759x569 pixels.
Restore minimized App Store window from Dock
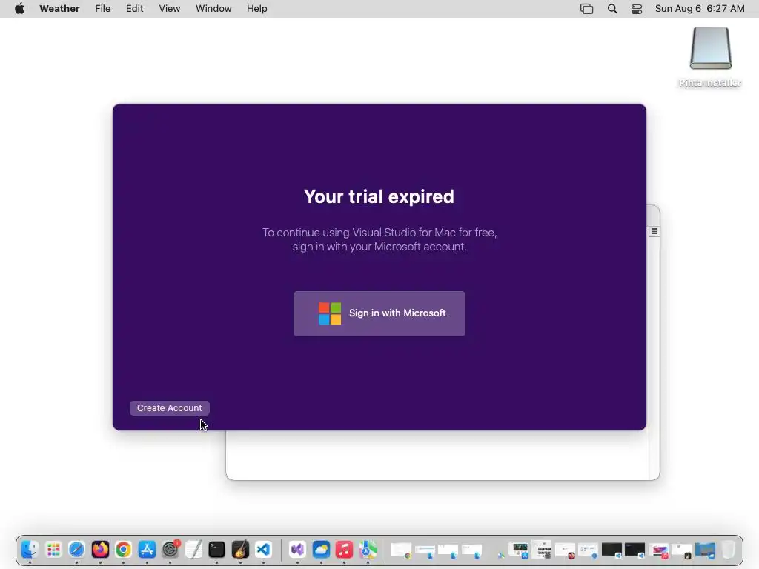518,550
